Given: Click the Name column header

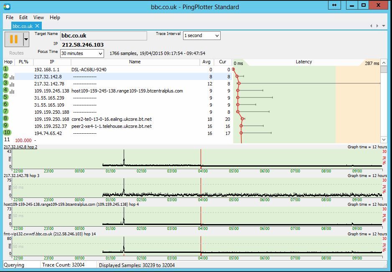Looking at the screenshot, I should pos(135,62).
